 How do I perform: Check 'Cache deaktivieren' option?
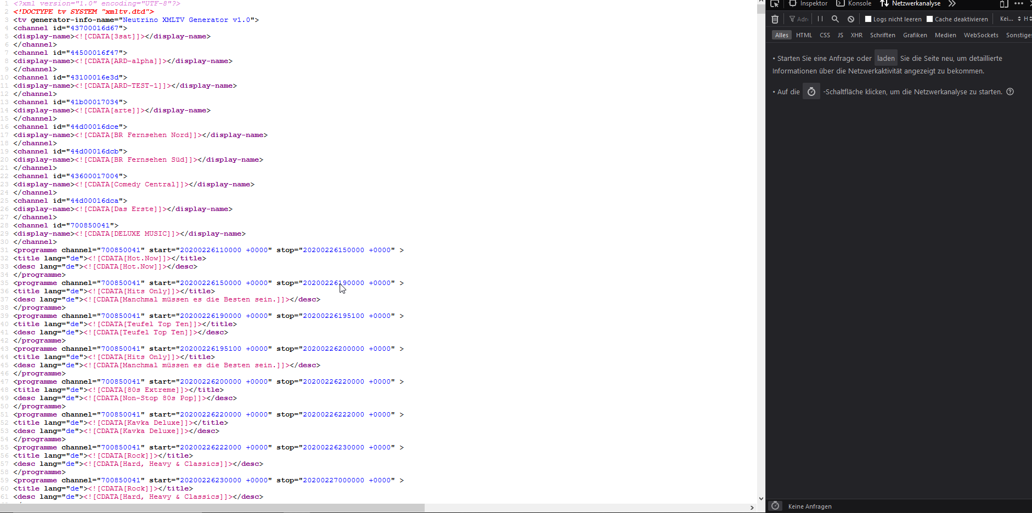tap(929, 19)
